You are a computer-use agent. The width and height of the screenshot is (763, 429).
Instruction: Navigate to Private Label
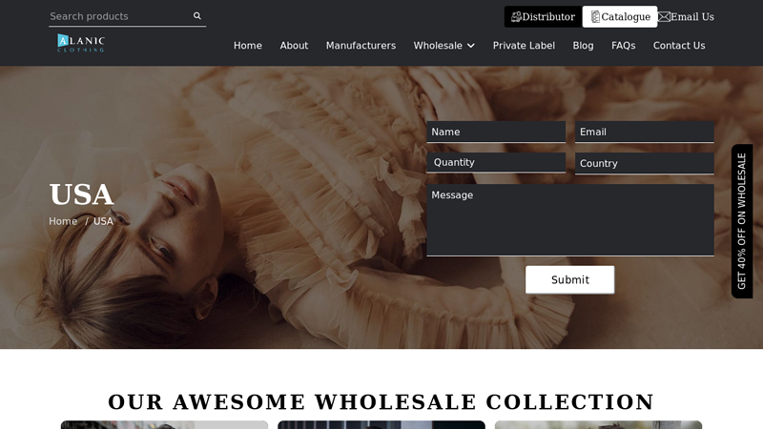[524, 45]
